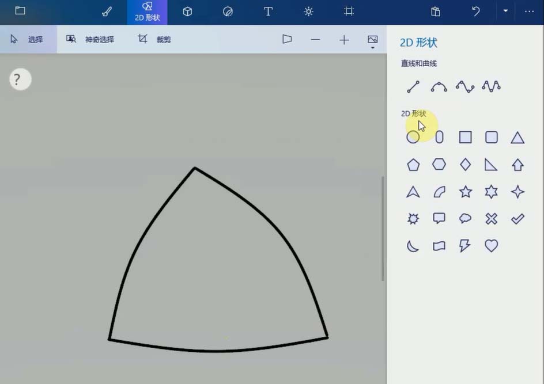This screenshot has width=544, height=384.
Task: Click the 2D 形状 panel title
Action: point(418,43)
